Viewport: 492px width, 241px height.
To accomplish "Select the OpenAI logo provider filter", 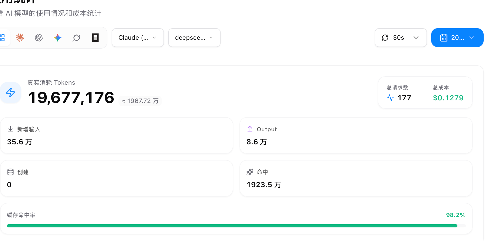I will pyautogui.click(x=39, y=38).
